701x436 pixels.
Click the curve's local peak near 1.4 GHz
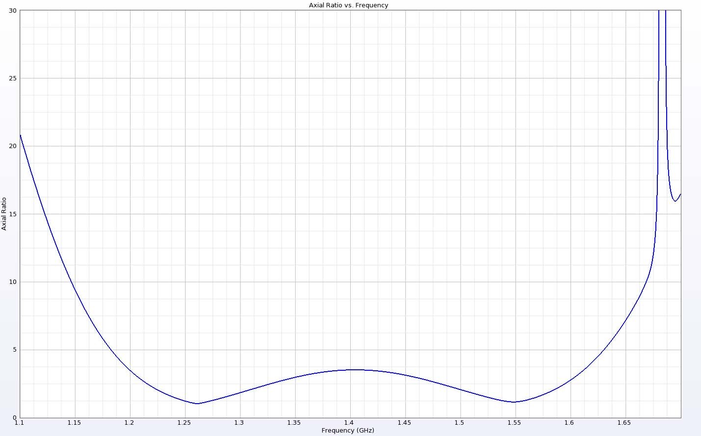pyautogui.click(x=356, y=370)
